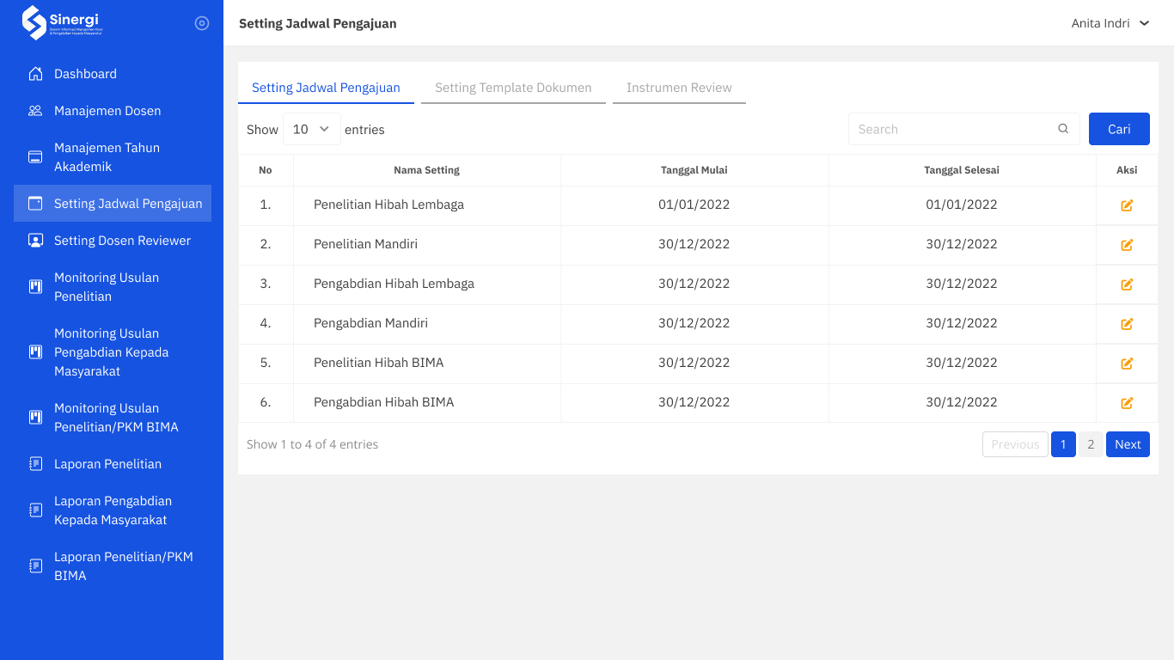Edit the Penelitian Hibah BIMA row
This screenshot has height=660, width=1174.
[x=1127, y=364]
